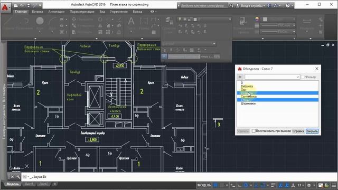
Task: Toggle grid display in status bar
Action: click(215, 185)
